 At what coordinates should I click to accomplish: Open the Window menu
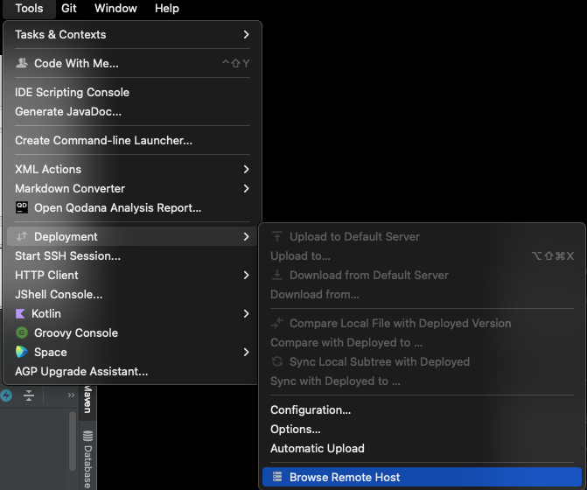click(115, 8)
